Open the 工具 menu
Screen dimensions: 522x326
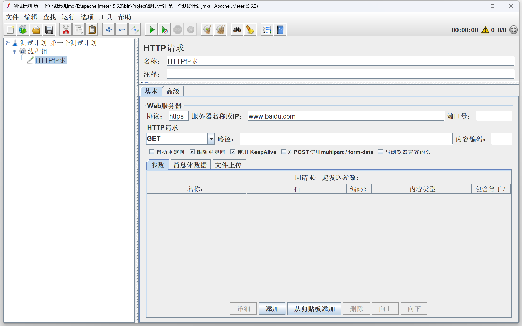point(106,17)
